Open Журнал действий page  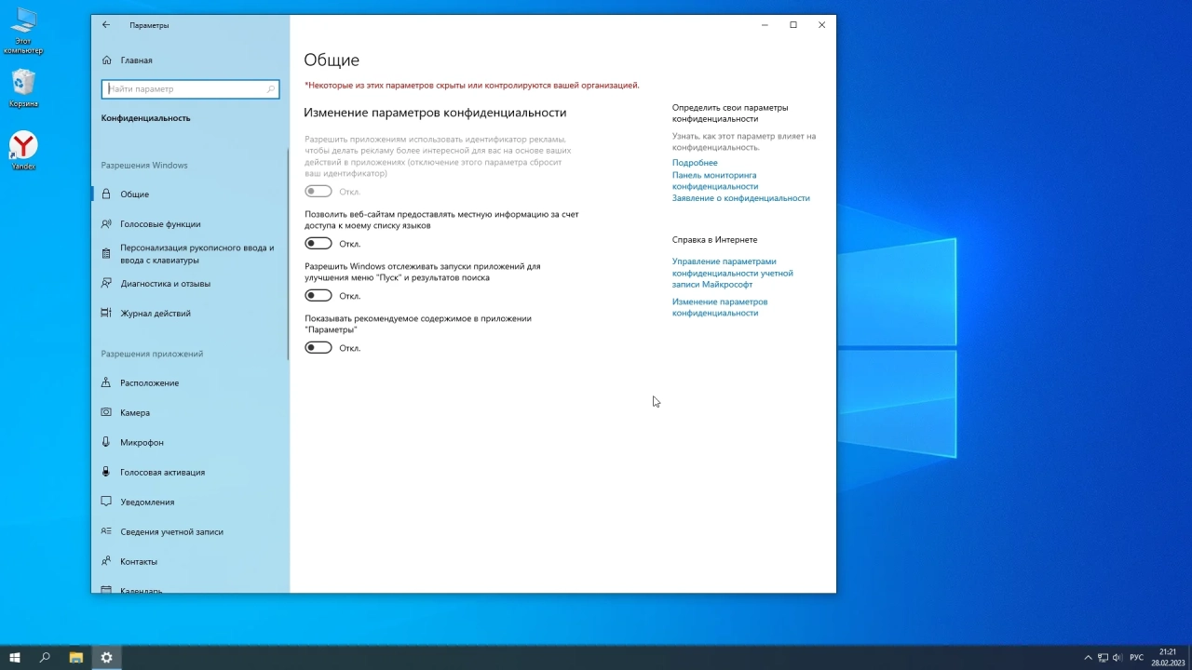(190, 314)
